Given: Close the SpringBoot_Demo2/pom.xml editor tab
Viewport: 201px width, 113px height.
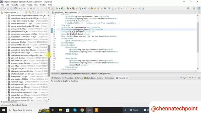Looking at the screenshot, I should click(79, 13).
